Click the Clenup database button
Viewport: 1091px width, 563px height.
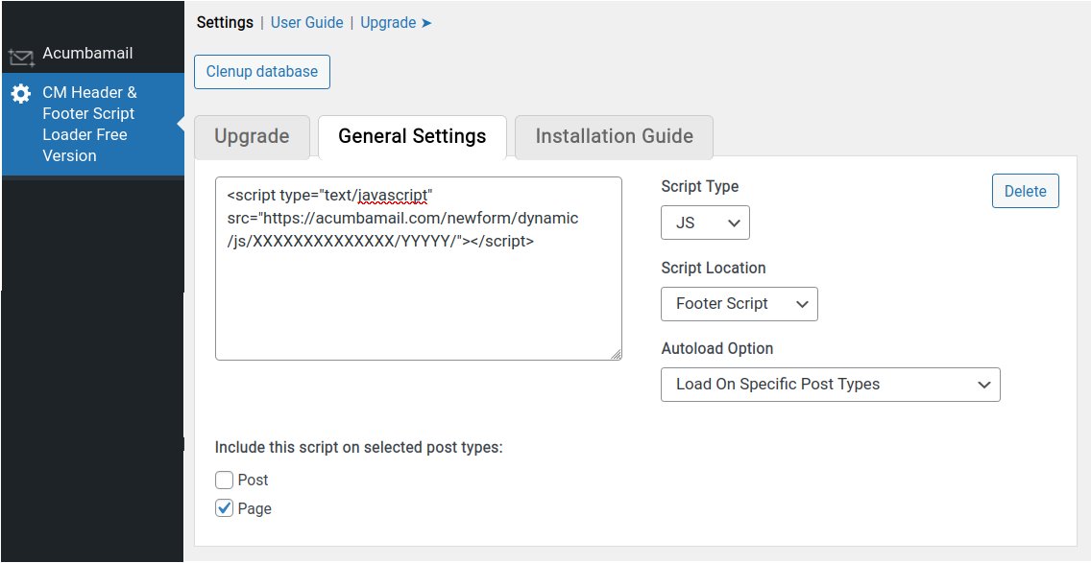[261, 72]
